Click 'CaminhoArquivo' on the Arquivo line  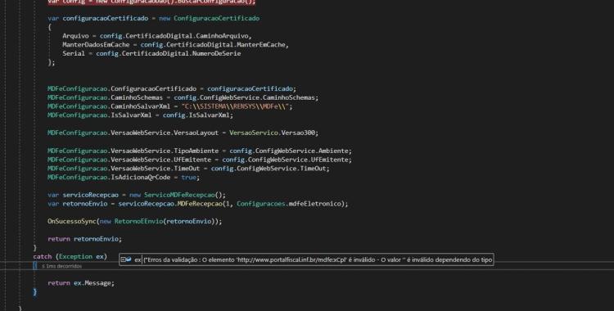(x=223, y=36)
